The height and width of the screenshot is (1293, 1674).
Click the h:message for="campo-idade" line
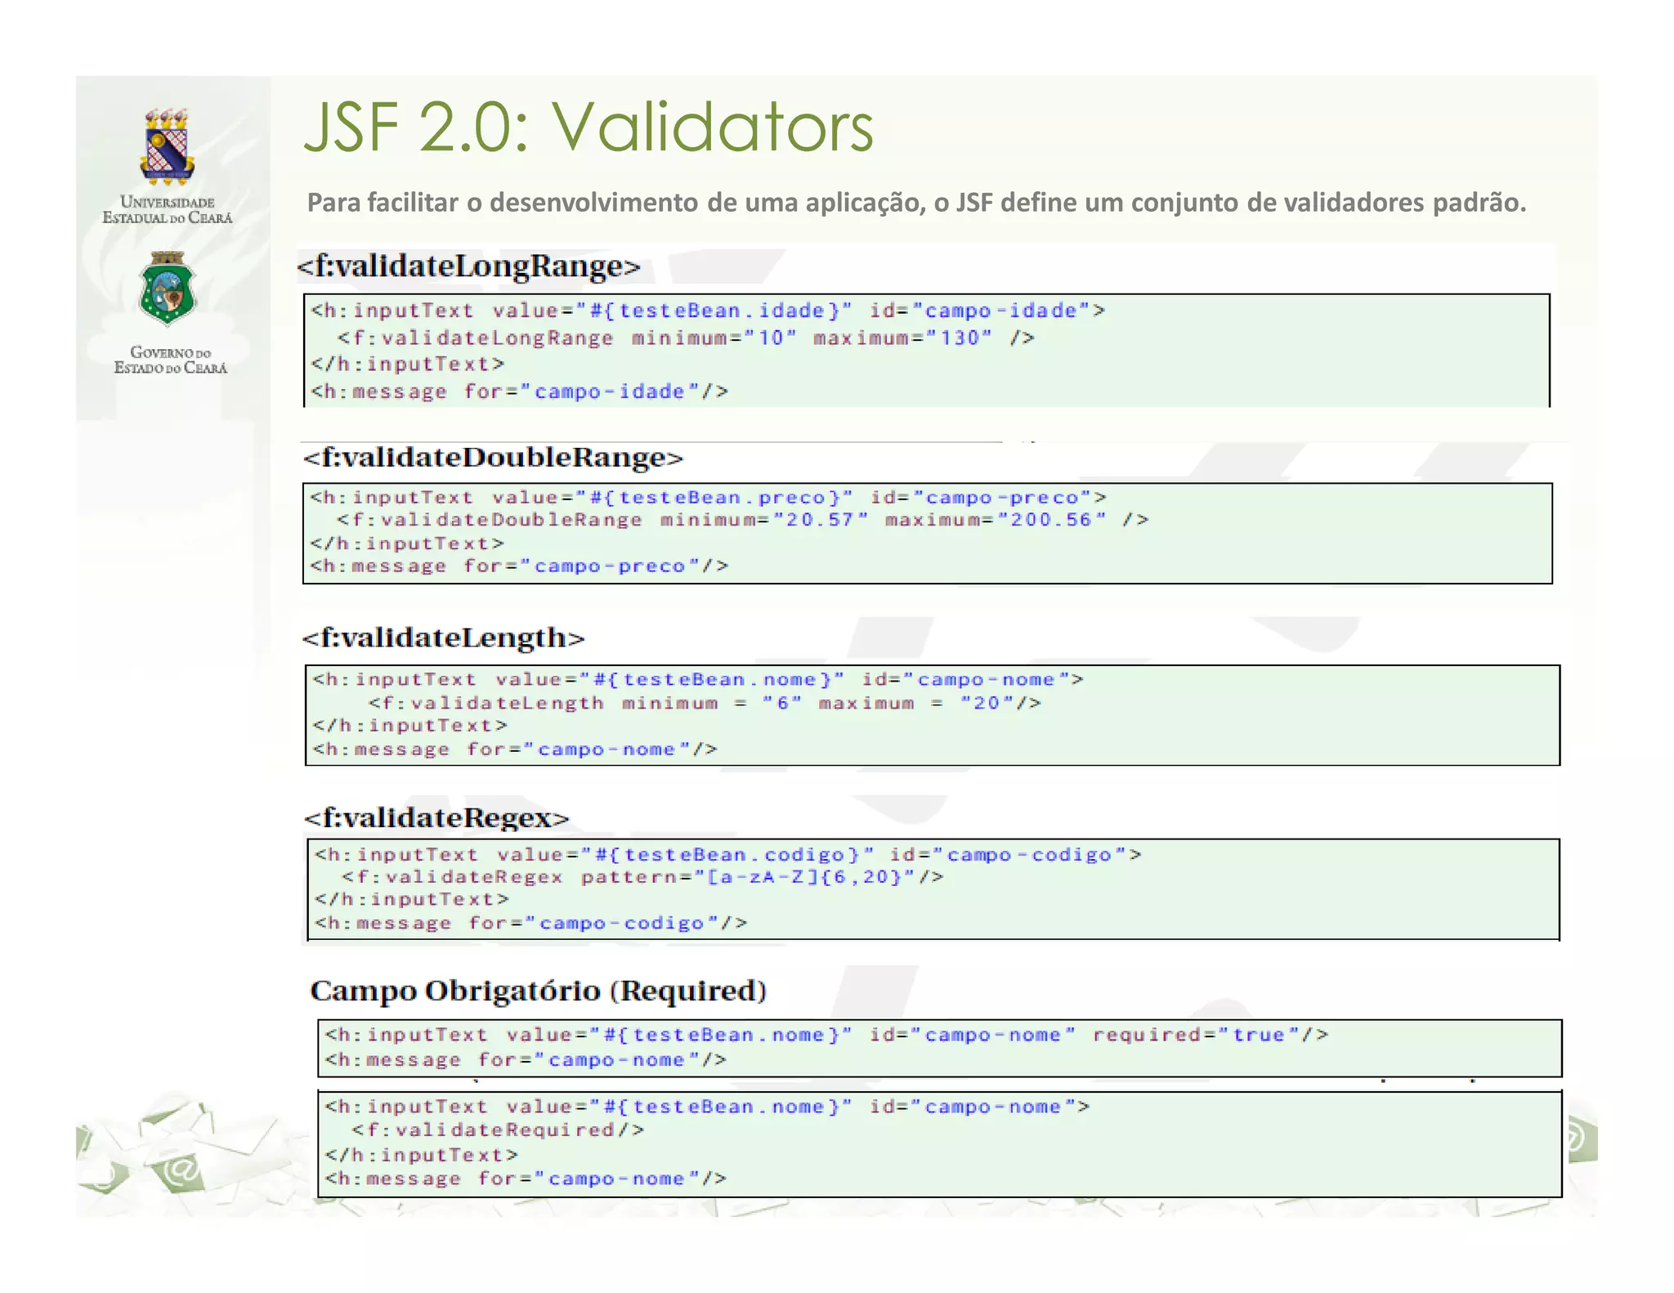click(x=519, y=391)
